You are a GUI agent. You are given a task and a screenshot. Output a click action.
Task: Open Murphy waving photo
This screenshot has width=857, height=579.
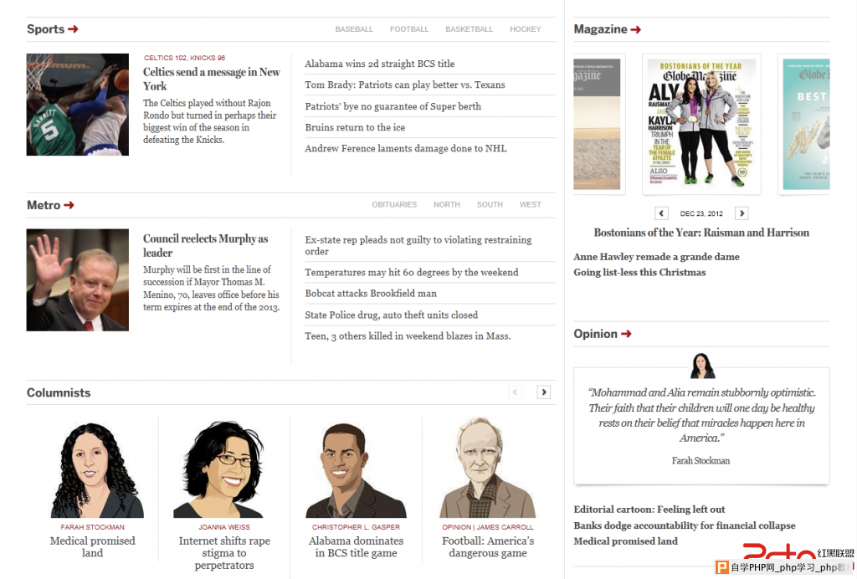point(78,279)
